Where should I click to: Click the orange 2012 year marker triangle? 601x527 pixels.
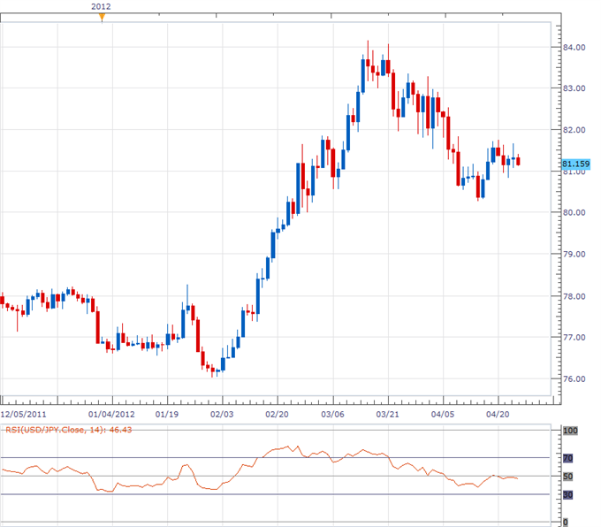(102, 18)
